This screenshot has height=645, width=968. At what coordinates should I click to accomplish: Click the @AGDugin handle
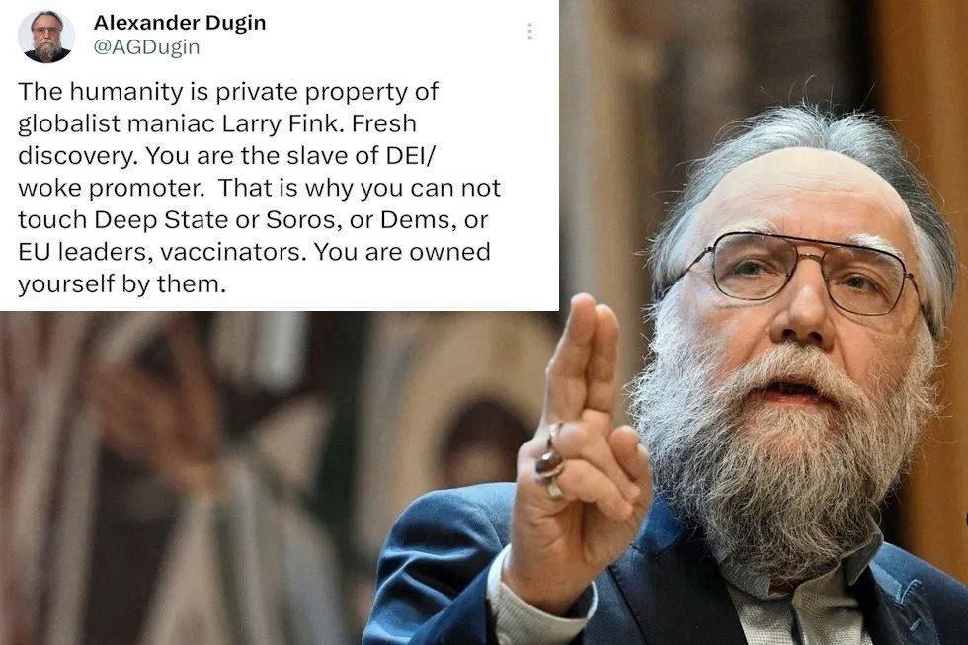[x=146, y=47]
